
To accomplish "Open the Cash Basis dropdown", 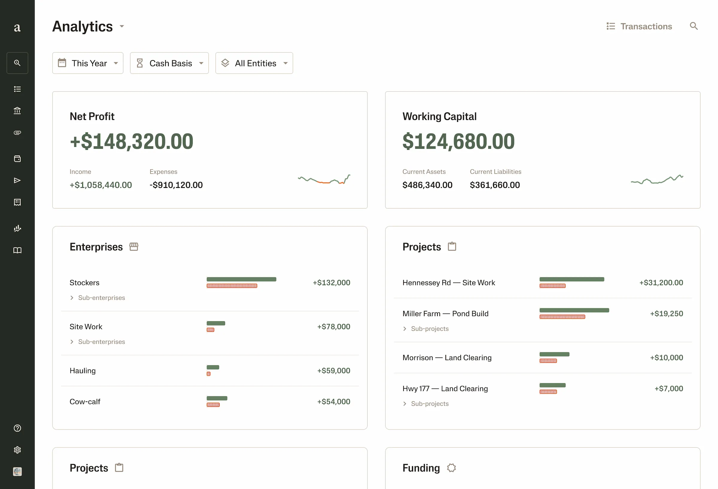I will (x=169, y=63).
